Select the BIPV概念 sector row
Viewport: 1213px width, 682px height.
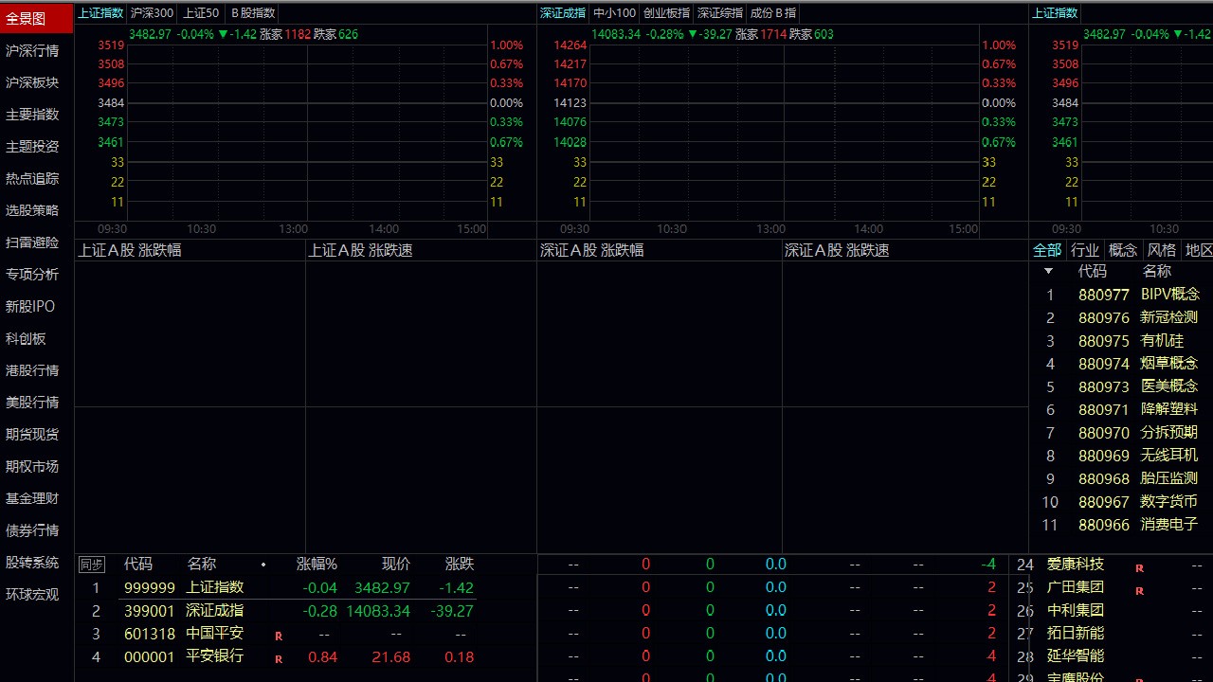[1169, 295]
